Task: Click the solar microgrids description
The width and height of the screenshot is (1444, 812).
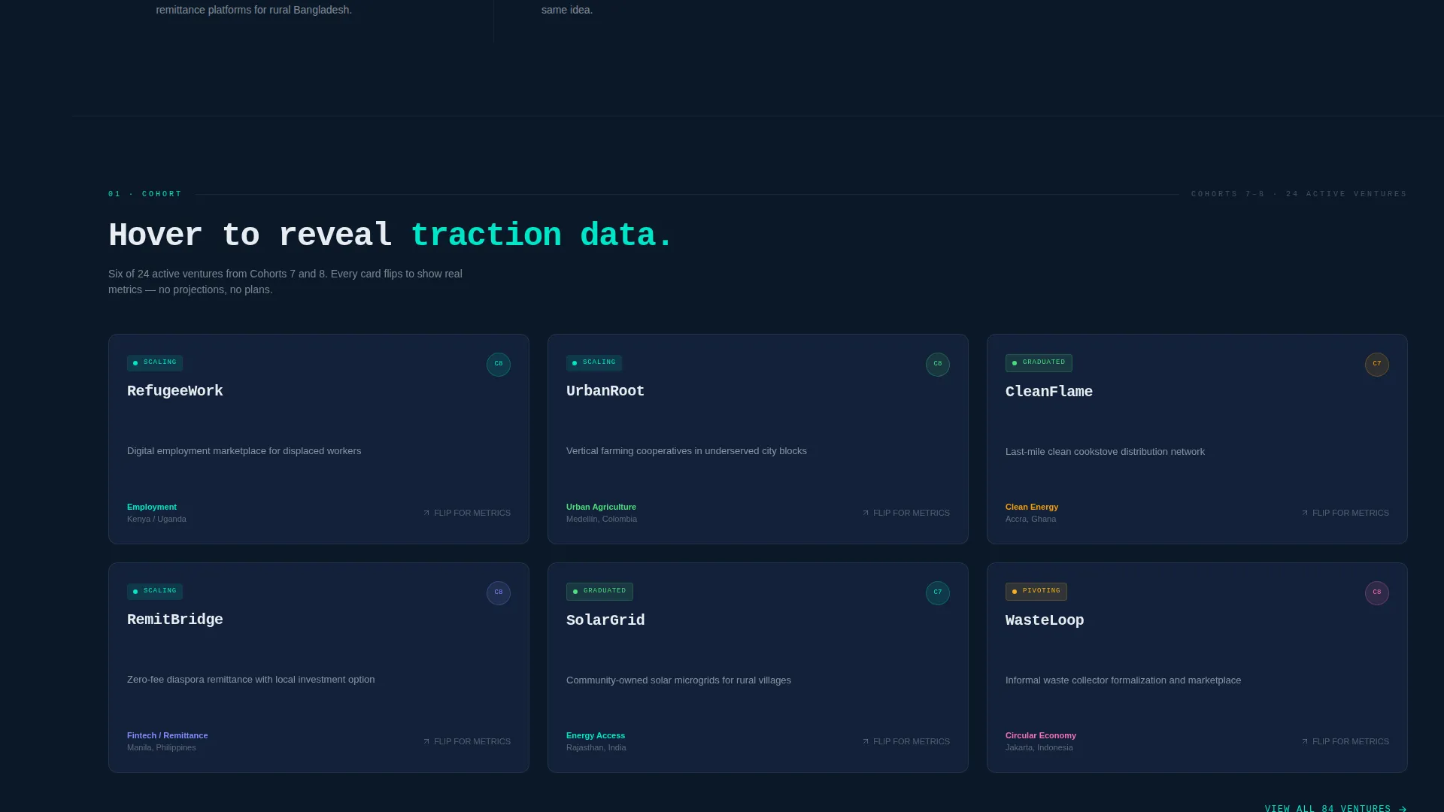Action: [678, 680]
